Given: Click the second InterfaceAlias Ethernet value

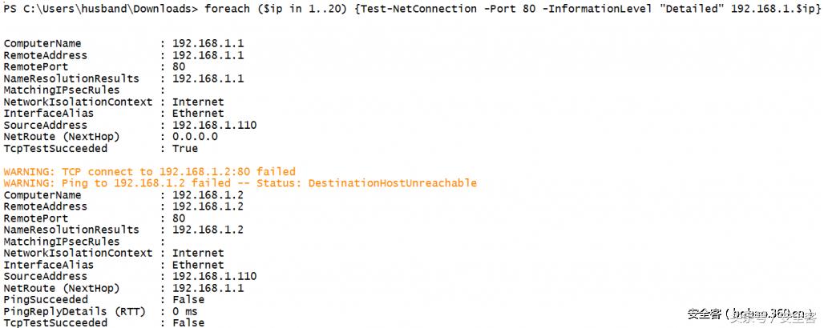Looking at the screenshot, I should pyautogui.click(x=198, y=265).
